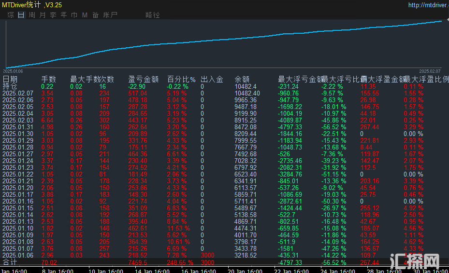Viewport: 449px width, 273px height.
Task: Click the 日期 column header
Action: [x=10, y=79]
